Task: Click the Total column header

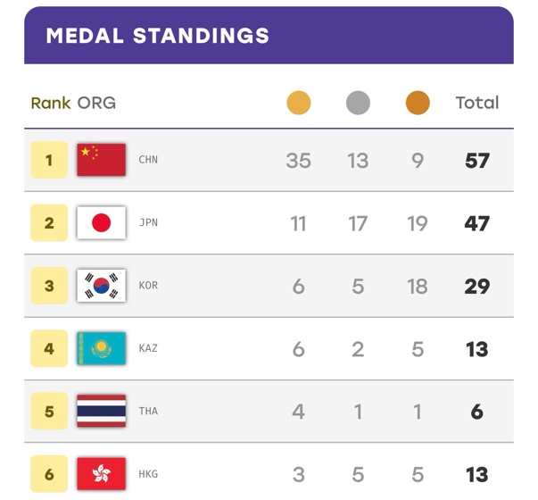Action: (477, 103)
